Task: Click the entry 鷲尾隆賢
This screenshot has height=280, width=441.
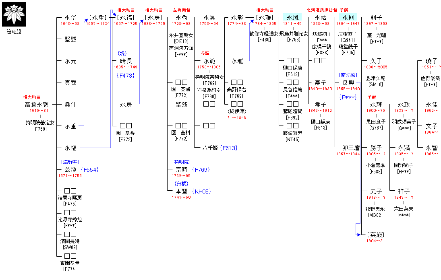Action: (x=292, y=111)
